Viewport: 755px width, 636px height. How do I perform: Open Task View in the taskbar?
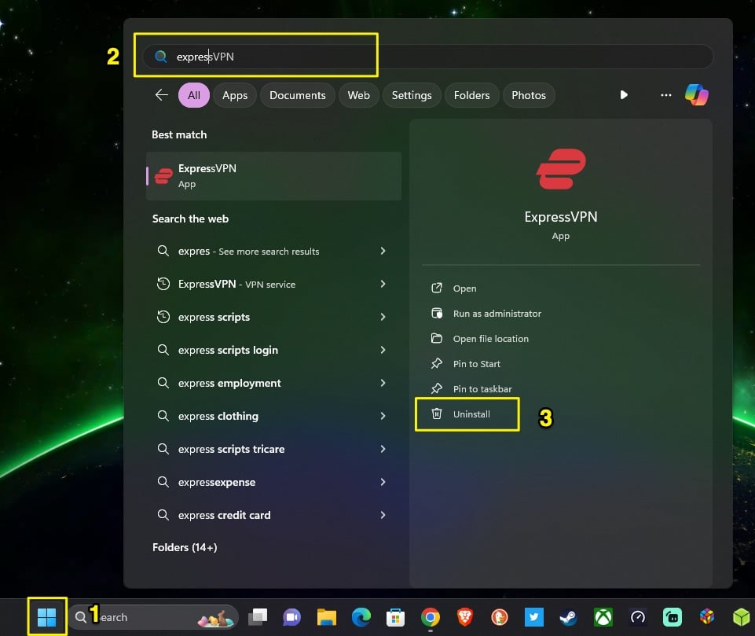coord(258,616)
